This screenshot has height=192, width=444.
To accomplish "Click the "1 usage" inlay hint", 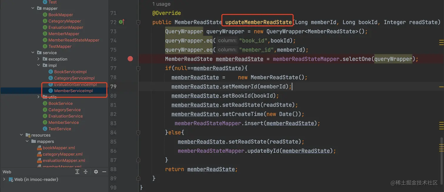I will click(161, 4).
